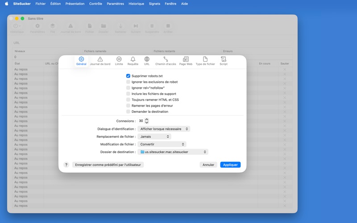Open the SiteSucker menu
Screen dimensions: 357x223
(22, 4)
